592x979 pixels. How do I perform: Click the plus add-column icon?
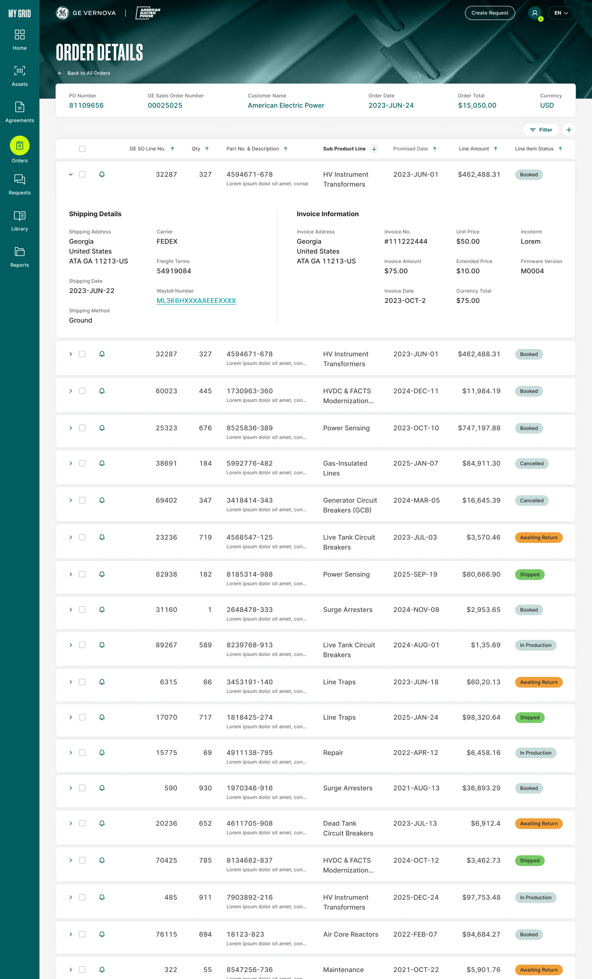pyautogui.click(x=569, y=130)
